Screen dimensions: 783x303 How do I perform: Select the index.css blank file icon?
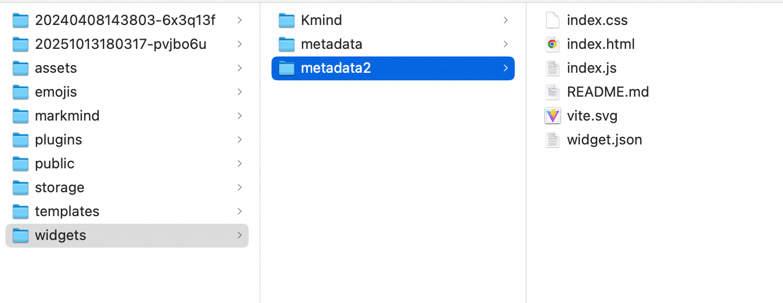pos(552,21)
